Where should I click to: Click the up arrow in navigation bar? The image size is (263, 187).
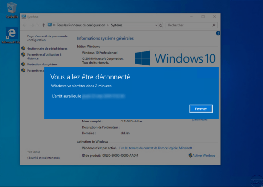[43, 25]
